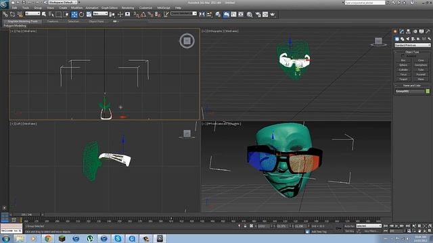Activate the Select and Rotate tool
The width and height of the screenshot is (433, 243).
pyautogui.click(x=81, y=14)
